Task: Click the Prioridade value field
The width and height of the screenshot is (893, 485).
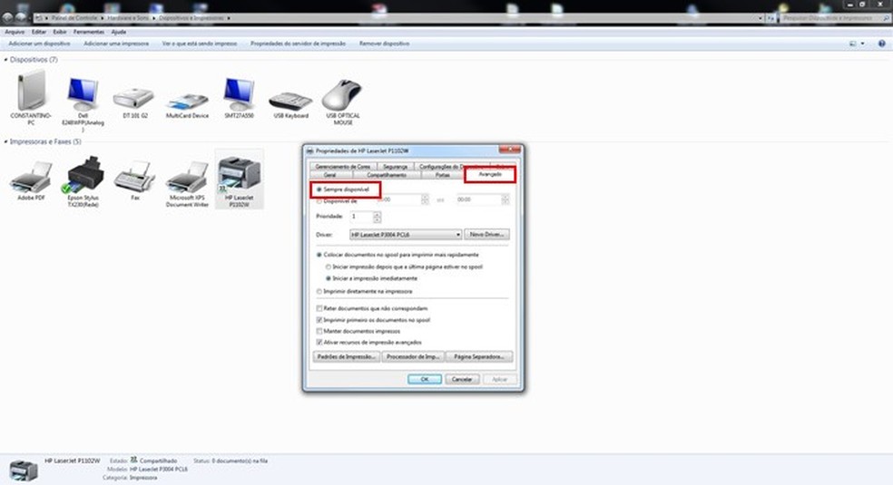Action: tap(361, 217)
